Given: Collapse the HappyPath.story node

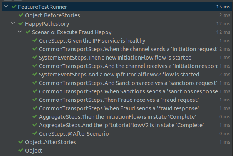Looking at the screenshot, I should coord(13,24).
